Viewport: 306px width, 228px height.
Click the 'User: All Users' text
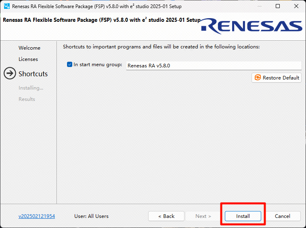[x=91, y=216]
